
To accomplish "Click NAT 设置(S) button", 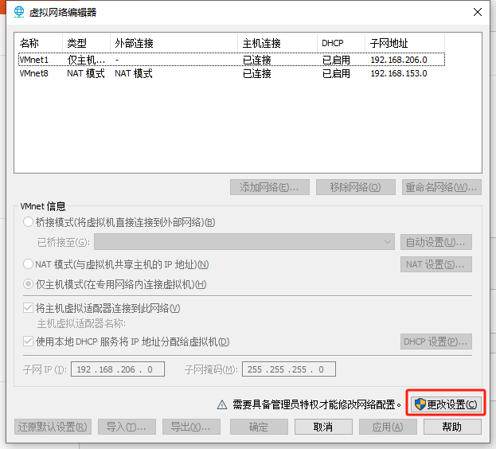I will point(436,264).
